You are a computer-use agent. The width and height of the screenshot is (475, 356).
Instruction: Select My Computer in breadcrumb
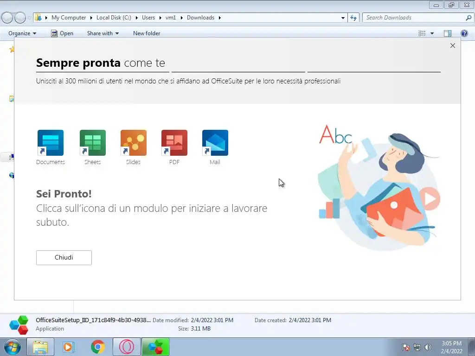(69, 18)
